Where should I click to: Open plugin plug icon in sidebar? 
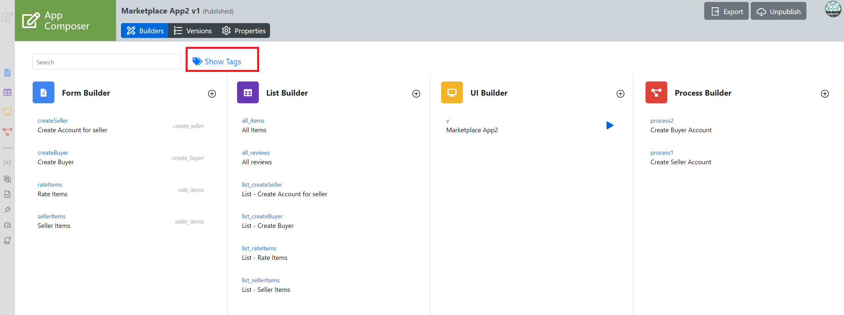(7, 210)
